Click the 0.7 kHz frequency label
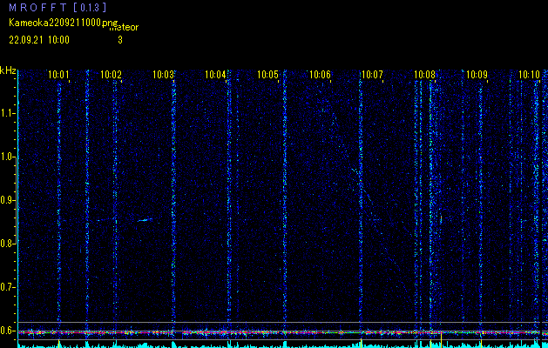This screenshot has height=348, width=548. pos(8,287)
